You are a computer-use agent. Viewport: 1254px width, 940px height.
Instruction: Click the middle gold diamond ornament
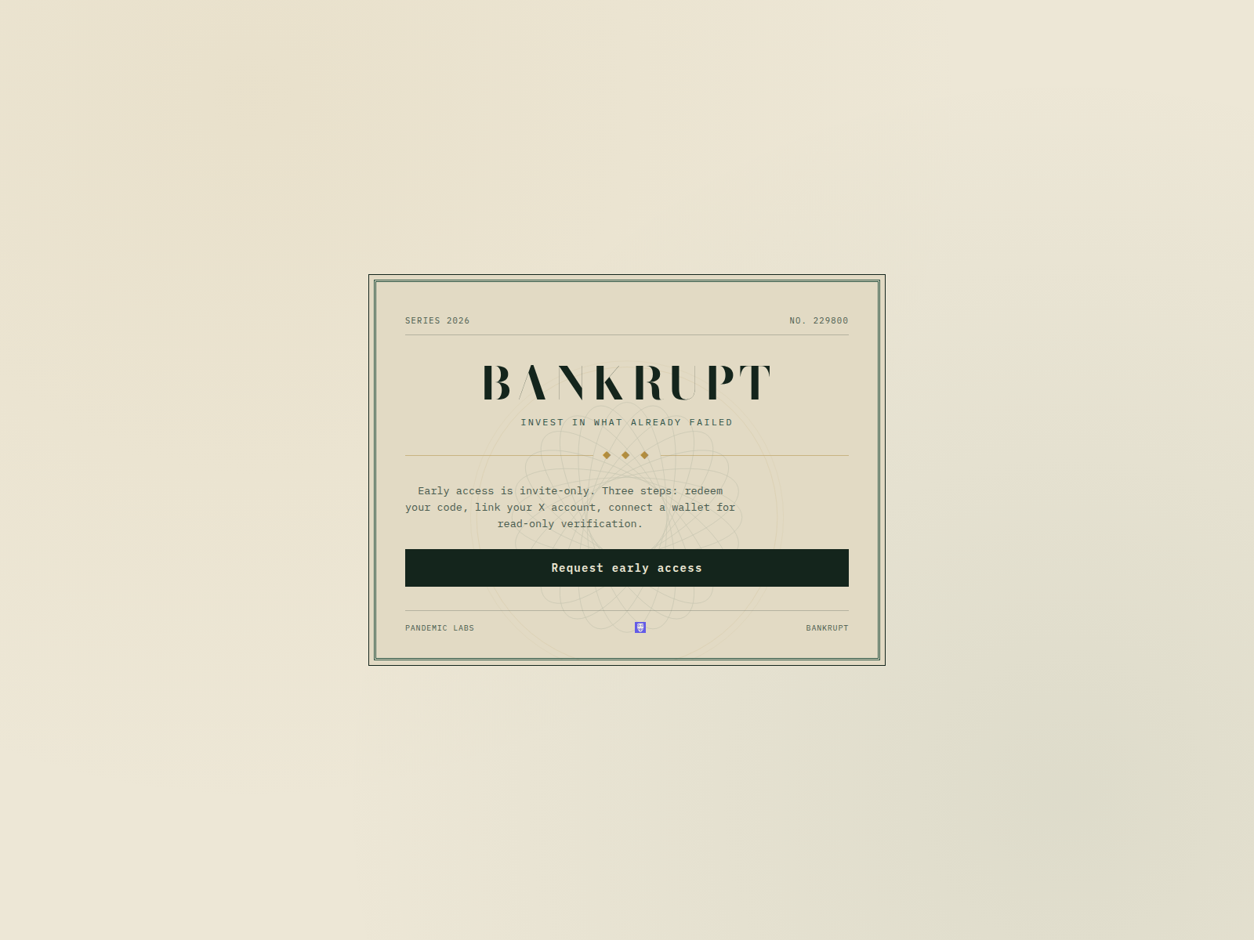625,455
